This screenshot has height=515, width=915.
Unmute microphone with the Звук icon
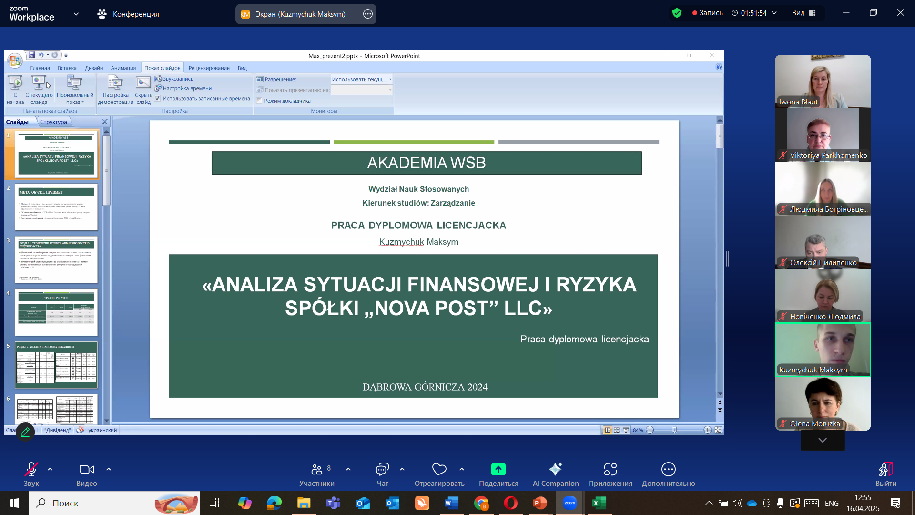[x=31, y=470]
